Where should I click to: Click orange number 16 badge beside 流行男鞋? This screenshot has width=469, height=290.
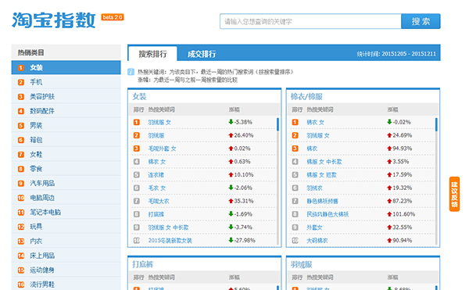(21, 285)
